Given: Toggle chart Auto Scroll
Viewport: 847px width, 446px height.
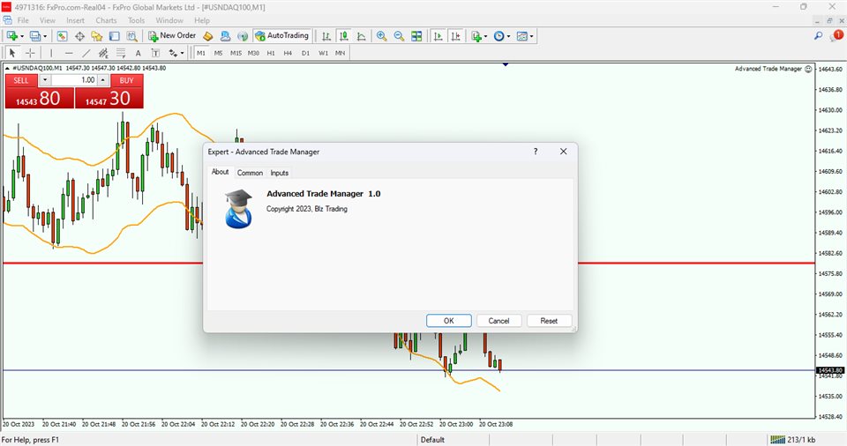Looking at the screenshot, I should (438, 36).
